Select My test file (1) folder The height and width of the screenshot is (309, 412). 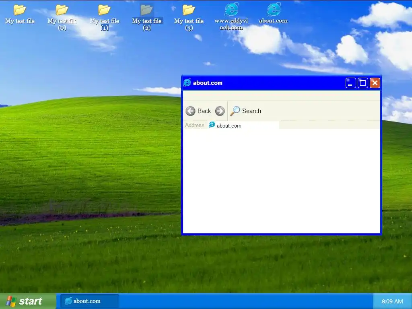[105, 18]
